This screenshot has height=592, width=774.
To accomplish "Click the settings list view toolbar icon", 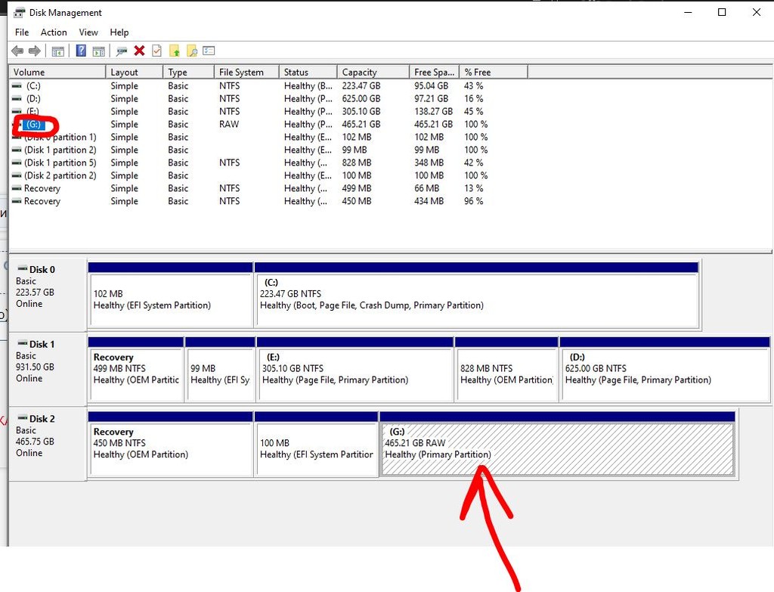I will coord(209,51).
